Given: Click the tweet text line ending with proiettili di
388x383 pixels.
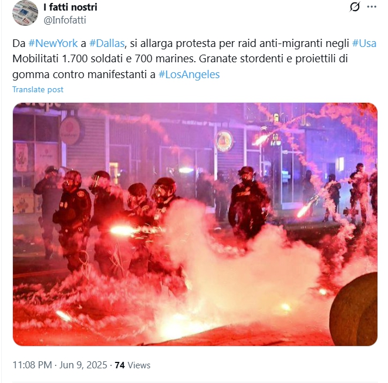Looking at the screenshot, I should [x=180, y=59].
